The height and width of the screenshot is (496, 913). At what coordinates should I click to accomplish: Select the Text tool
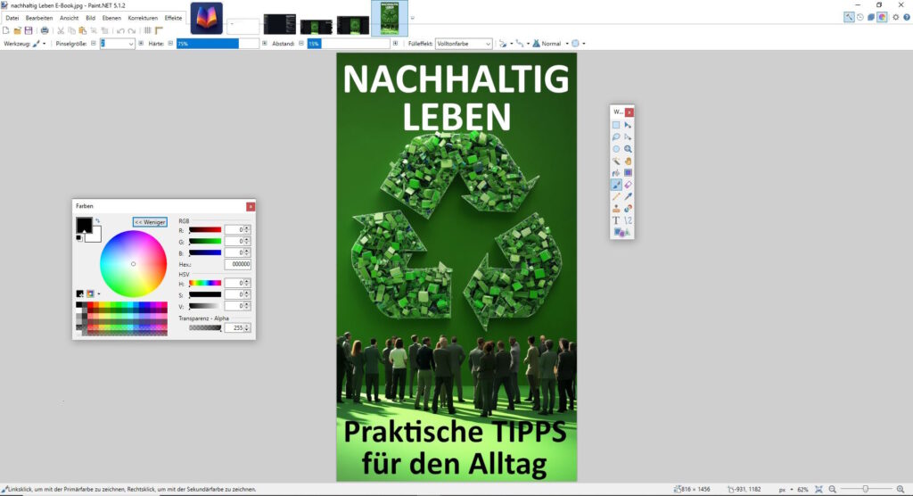(x=616, y=220)
